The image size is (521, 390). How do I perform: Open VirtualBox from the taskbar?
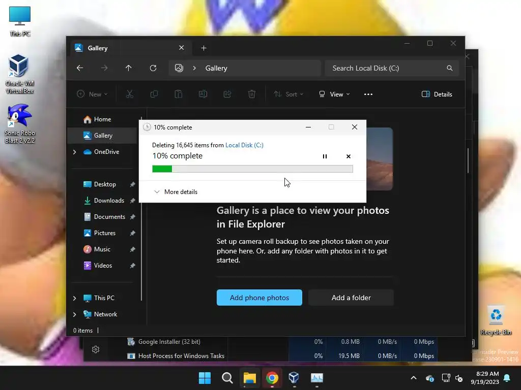[x=294, y=378]
